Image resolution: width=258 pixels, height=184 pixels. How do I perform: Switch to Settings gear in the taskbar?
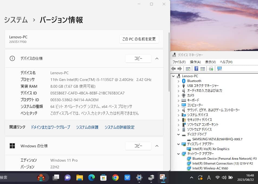pos(139,178)
